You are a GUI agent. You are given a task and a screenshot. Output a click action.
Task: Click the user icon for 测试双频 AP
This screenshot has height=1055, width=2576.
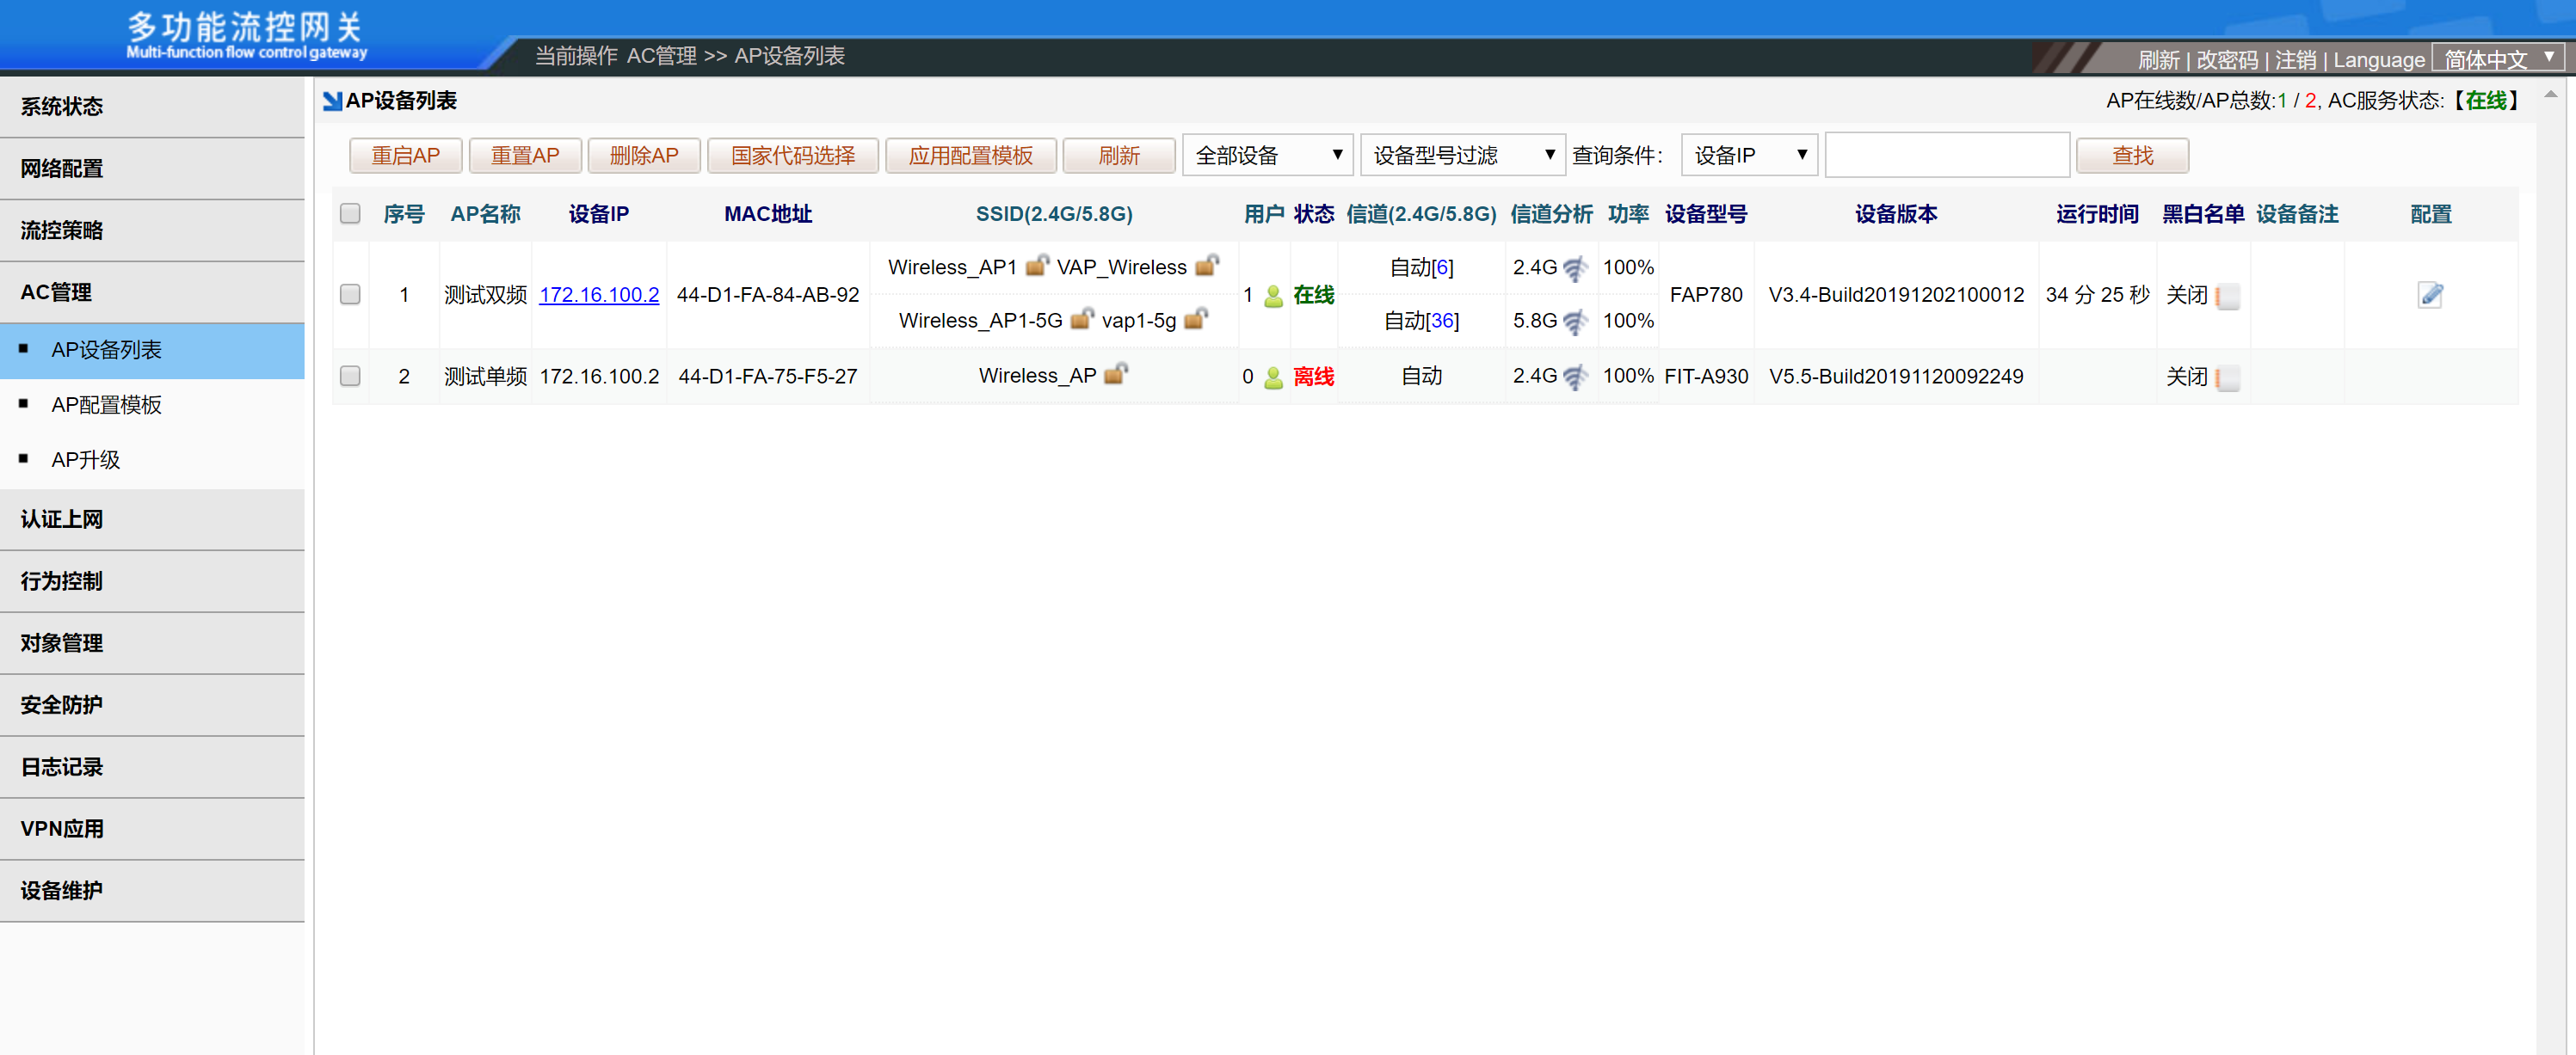coord(1273,296)
